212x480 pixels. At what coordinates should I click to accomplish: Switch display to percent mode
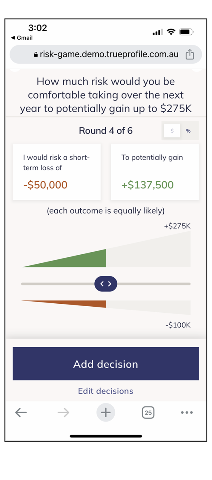click(188, 131)
